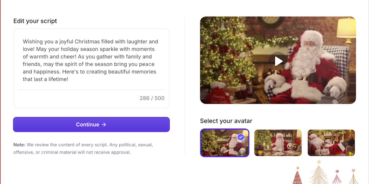Click the tall beige Christmas tree decoration
369x184 pixels.
tap(319, 174)
